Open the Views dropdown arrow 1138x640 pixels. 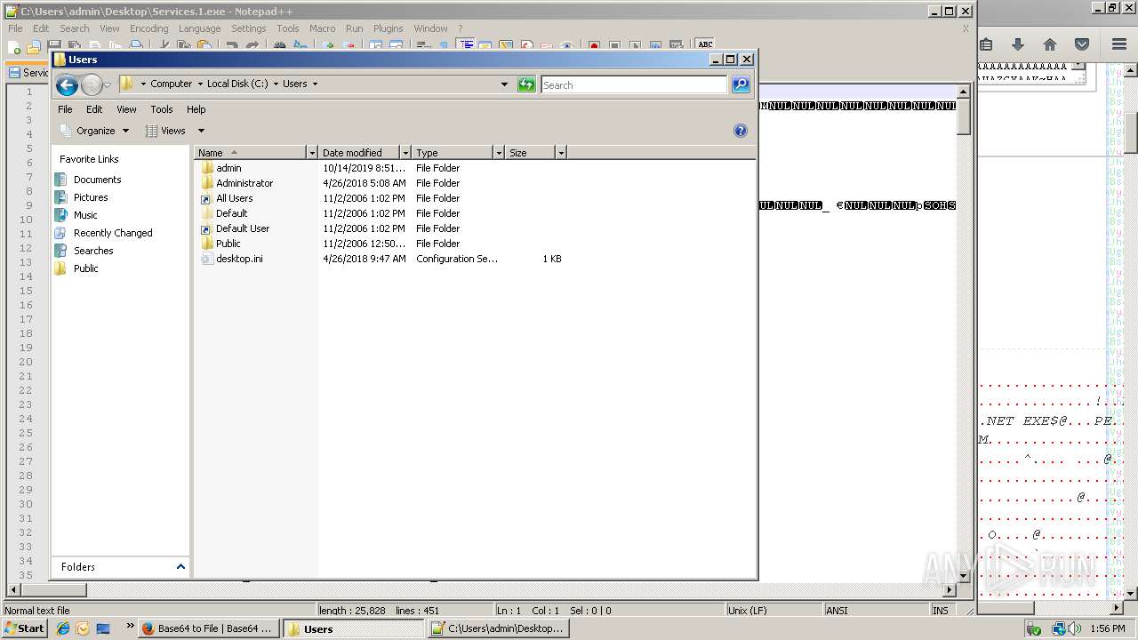201,131
